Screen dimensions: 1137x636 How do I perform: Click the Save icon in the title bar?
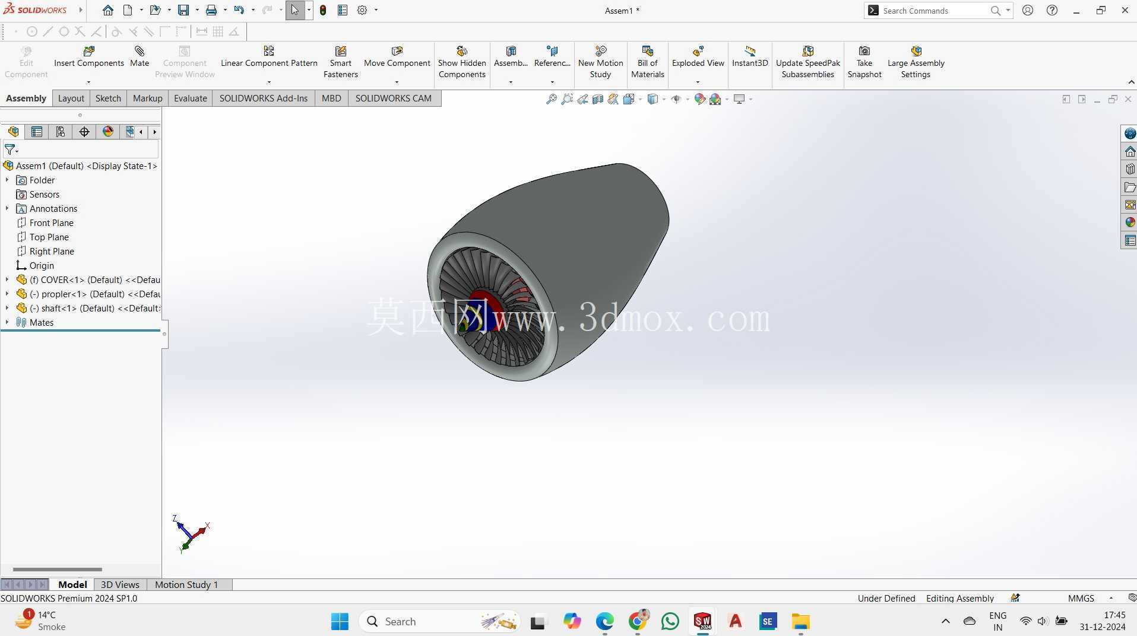point(183,10)
